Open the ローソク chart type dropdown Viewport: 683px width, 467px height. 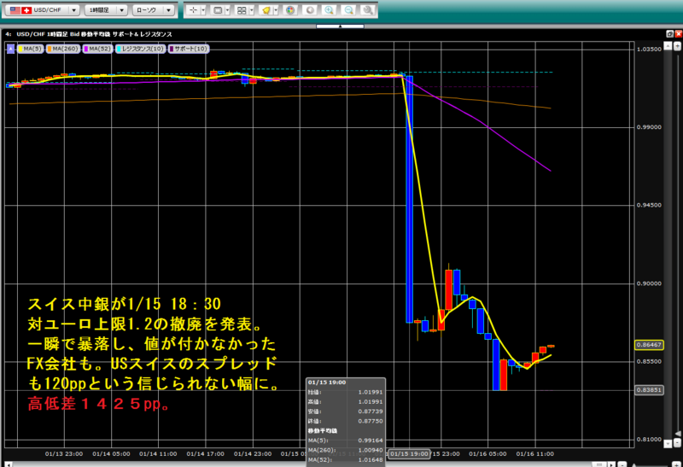coord(154,10)
